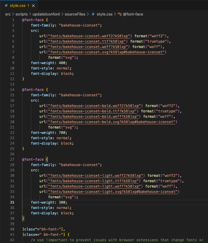Open the scripts breadcrumb folder
The width and height of the screenshot is (208, 243).
[22, 14]
